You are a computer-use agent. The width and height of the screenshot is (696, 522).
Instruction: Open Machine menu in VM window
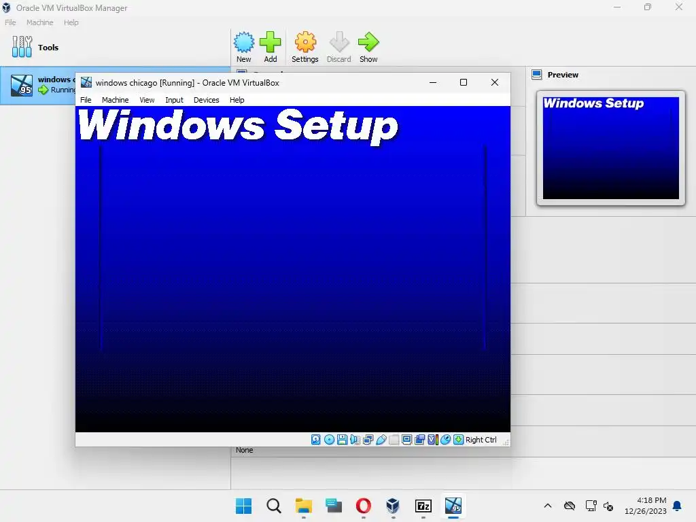pos(115,100)
